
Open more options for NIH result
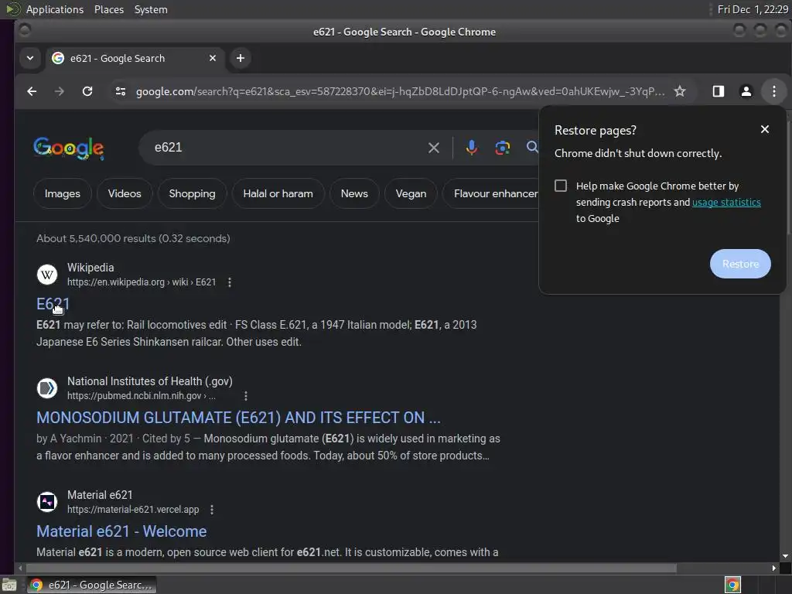245,396
